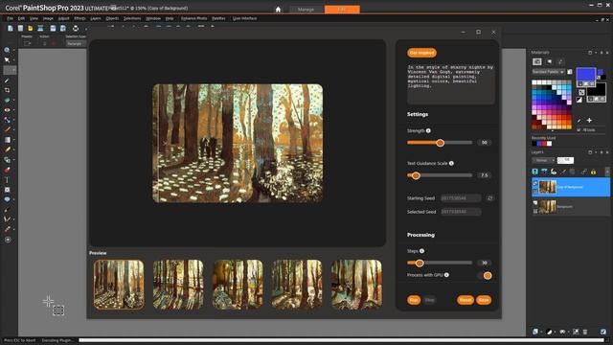Click the lock icon in Layers toolbar
613x345 pixels.
[x=594, y=172]
